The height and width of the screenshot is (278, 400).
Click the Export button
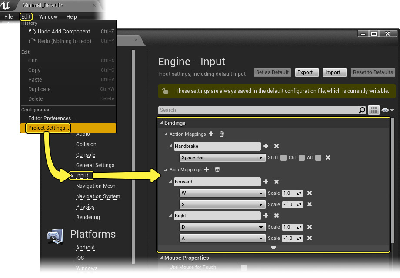[x=307, y=72]
